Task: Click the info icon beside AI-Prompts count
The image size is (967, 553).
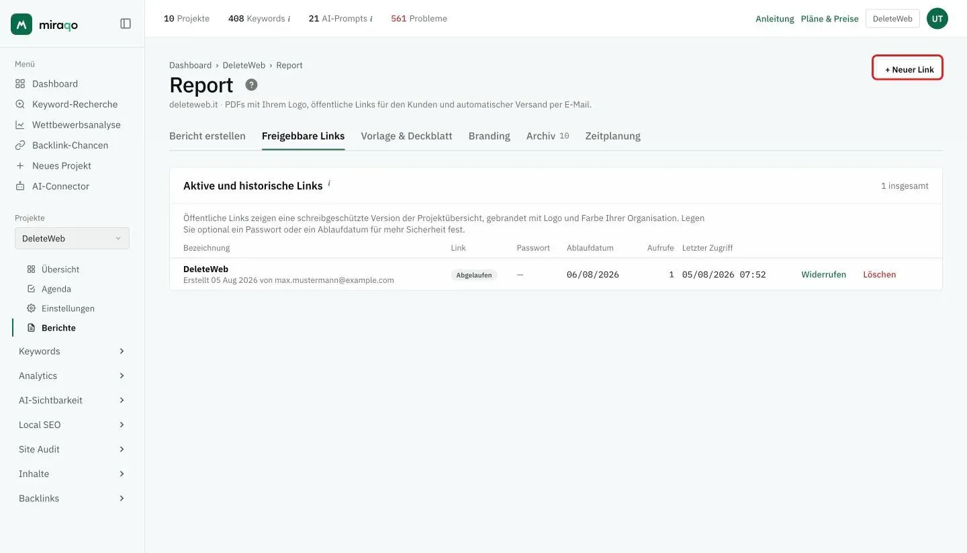Action: [x=371, y=19]
